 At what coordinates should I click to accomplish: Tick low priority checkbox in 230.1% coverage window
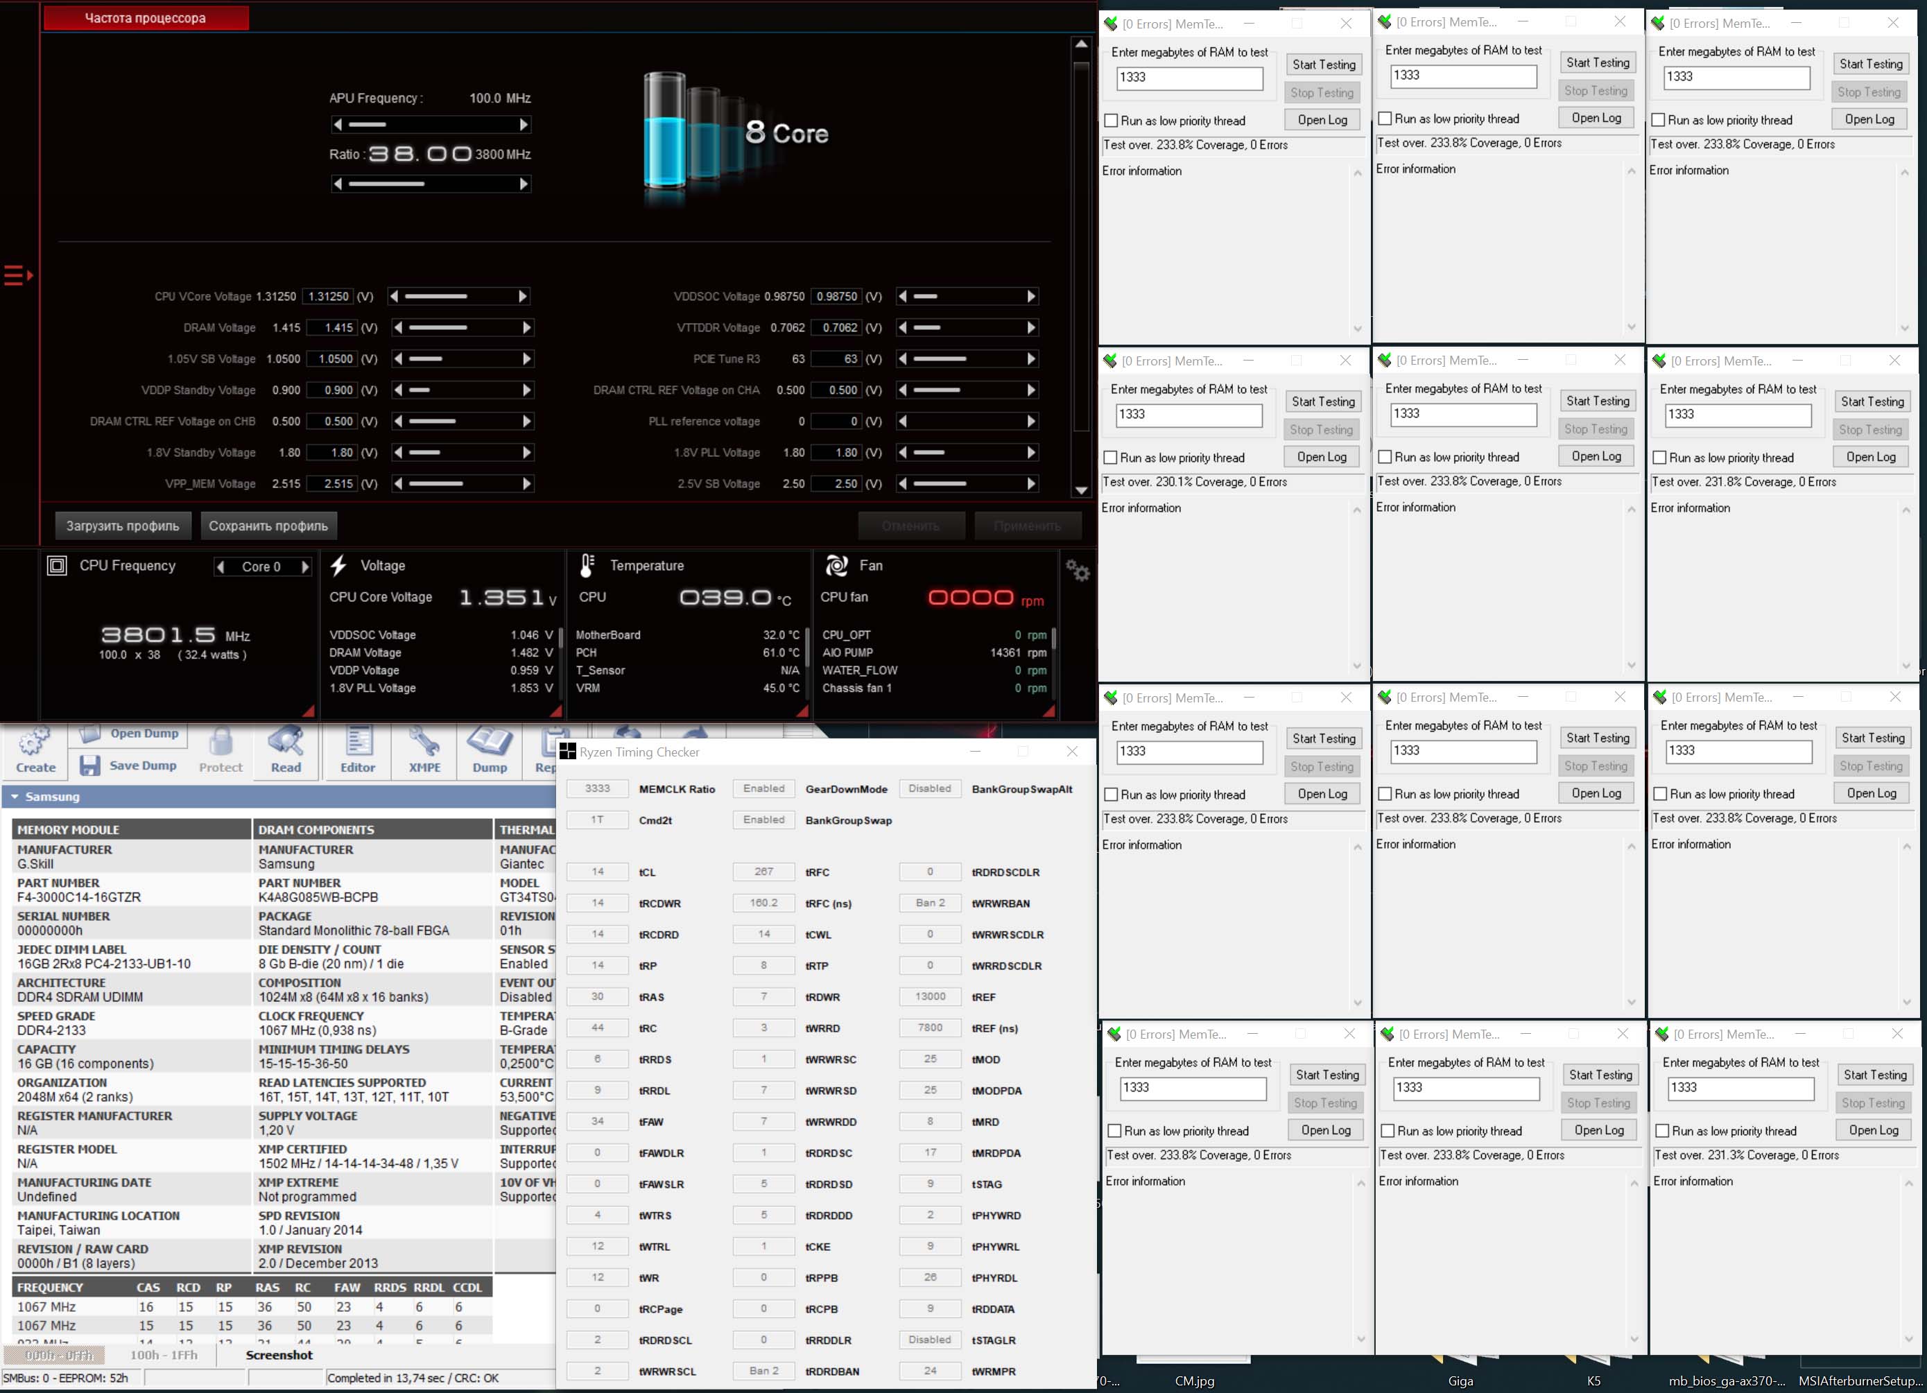1109,458
